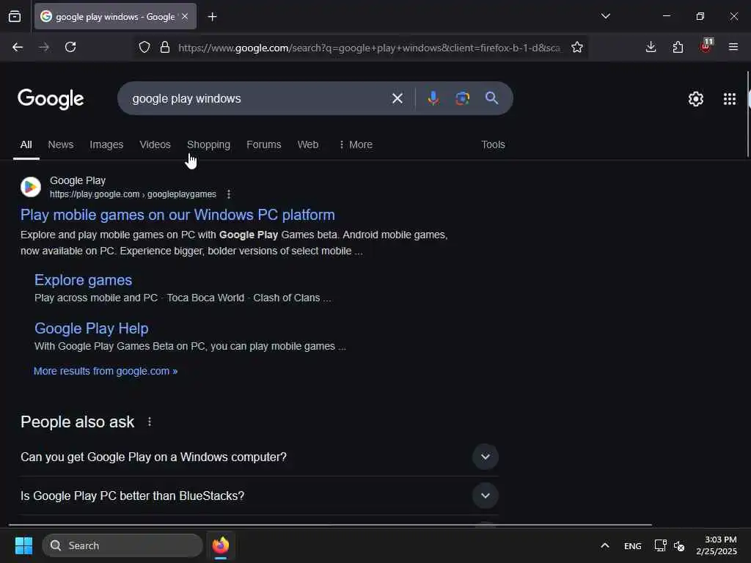Open the Windows Start menu

click(x=23, y=545)
